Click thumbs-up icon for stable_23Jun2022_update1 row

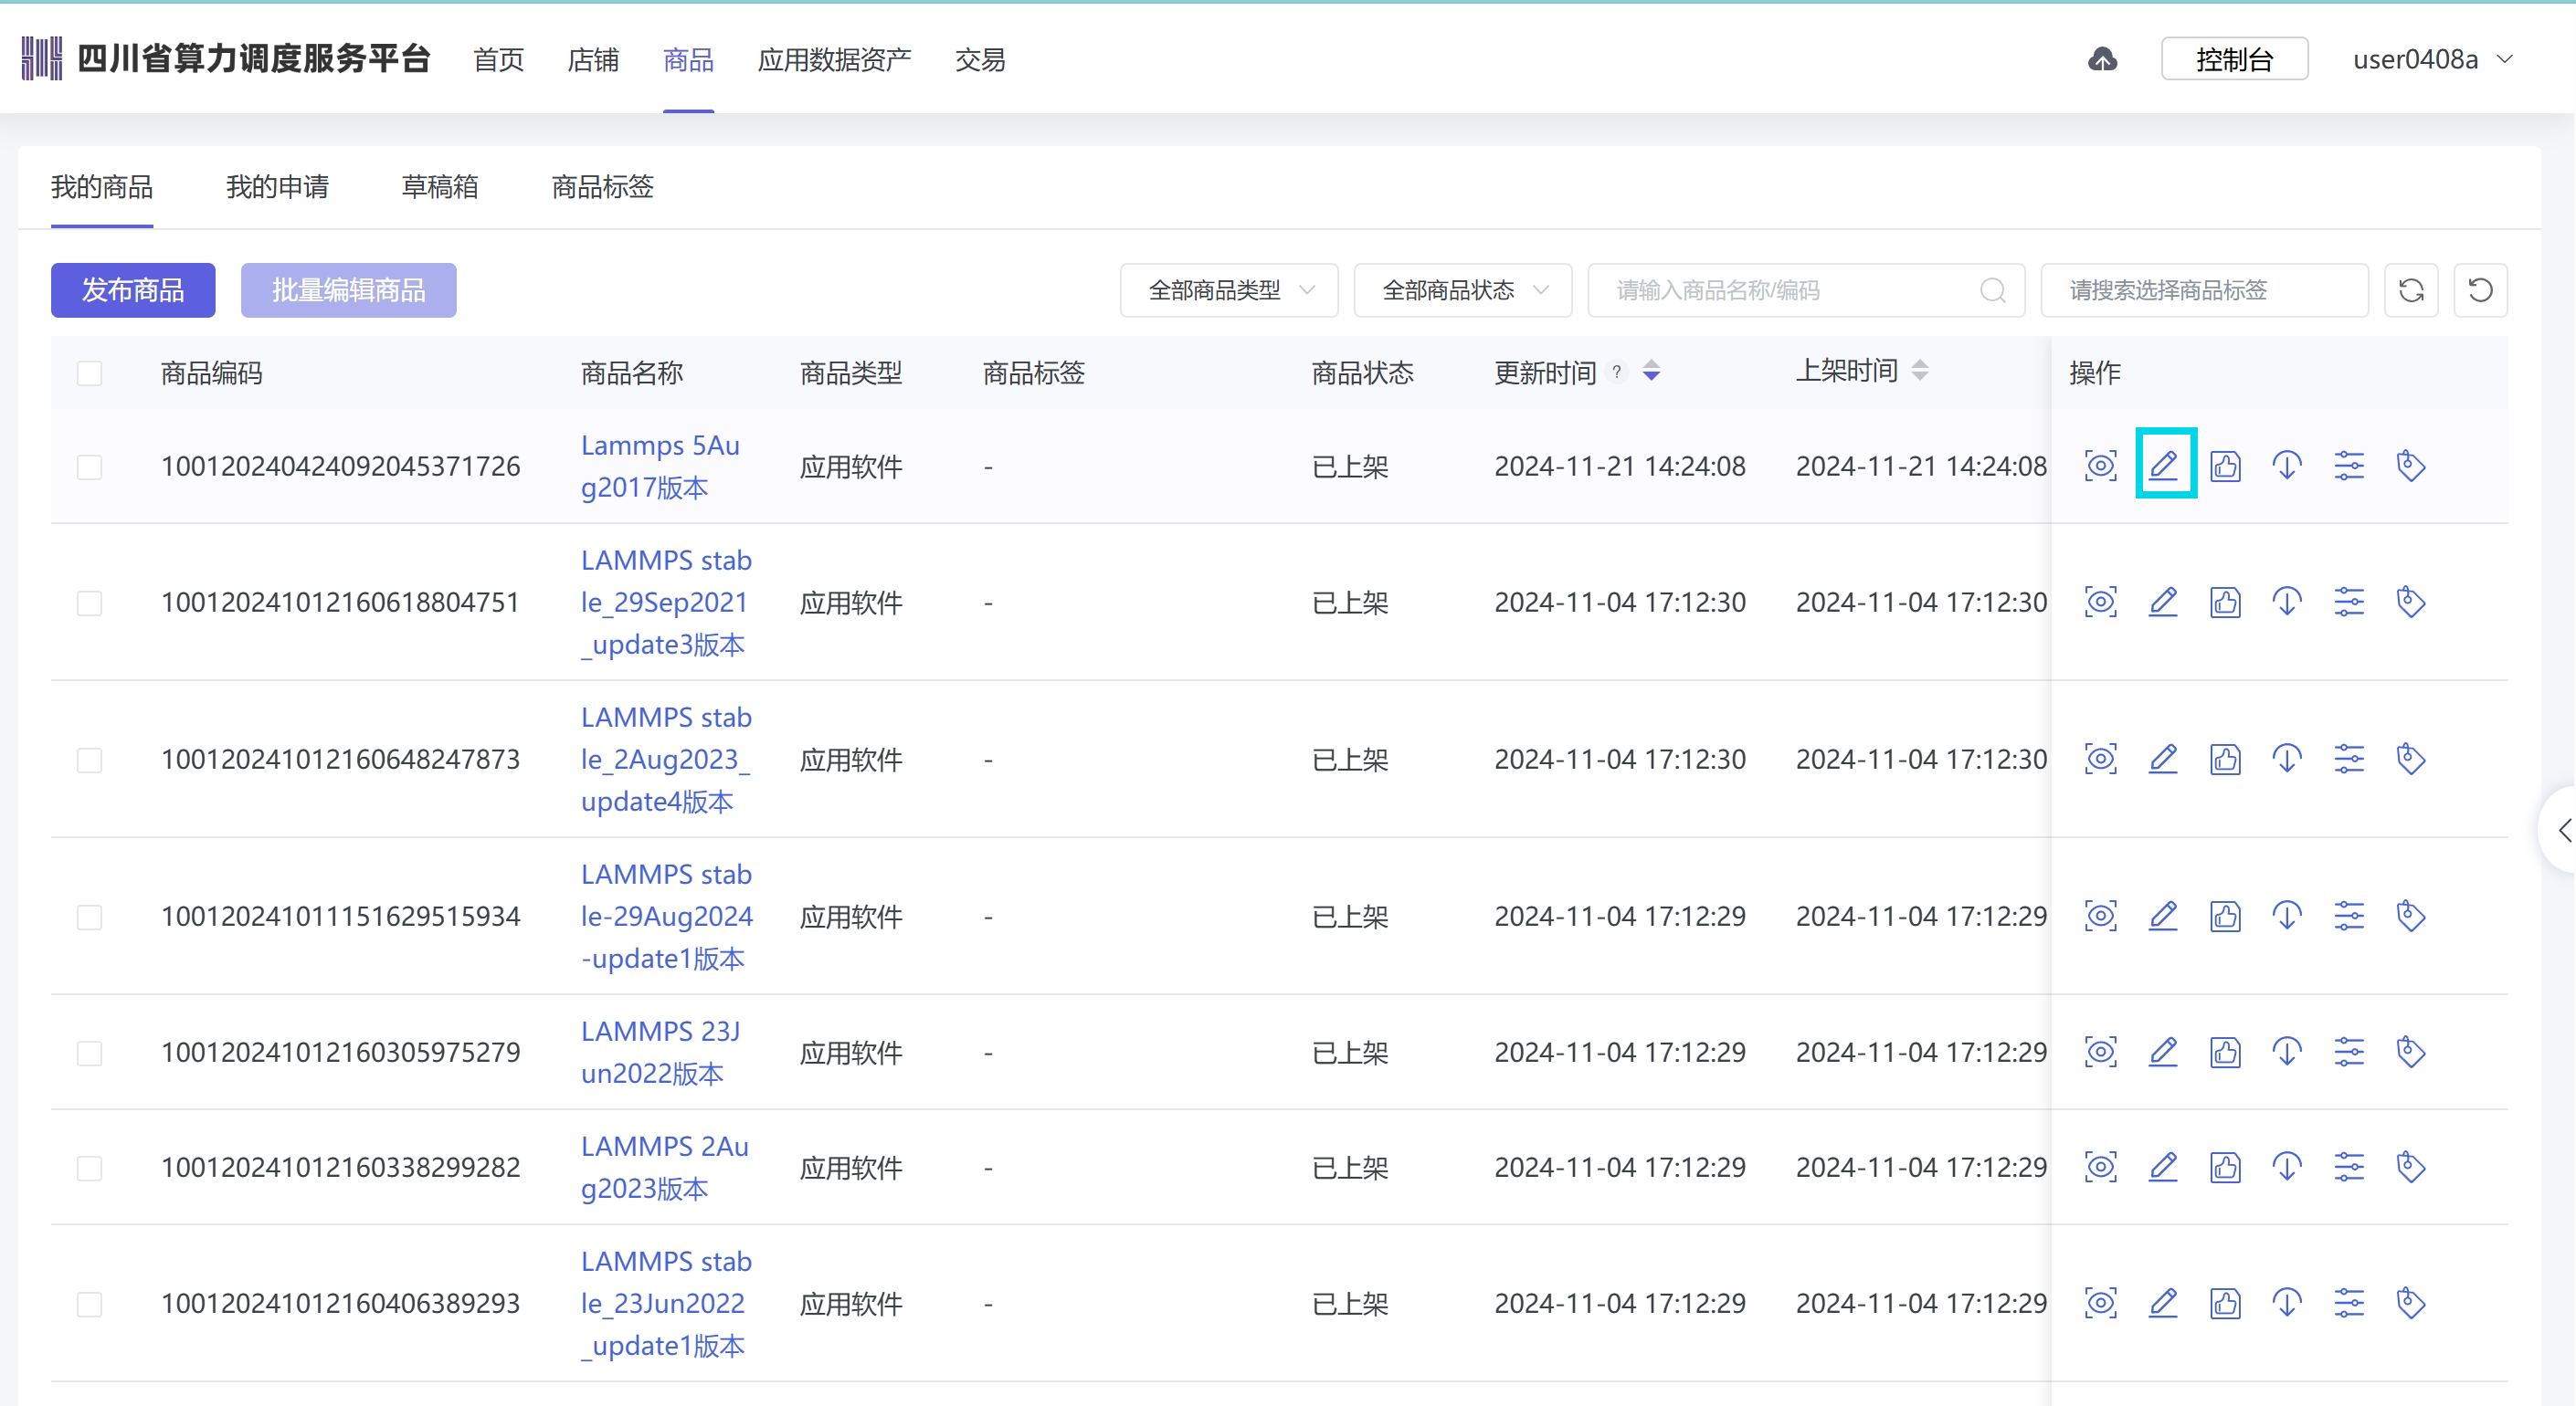(x=2225, y=1302)
